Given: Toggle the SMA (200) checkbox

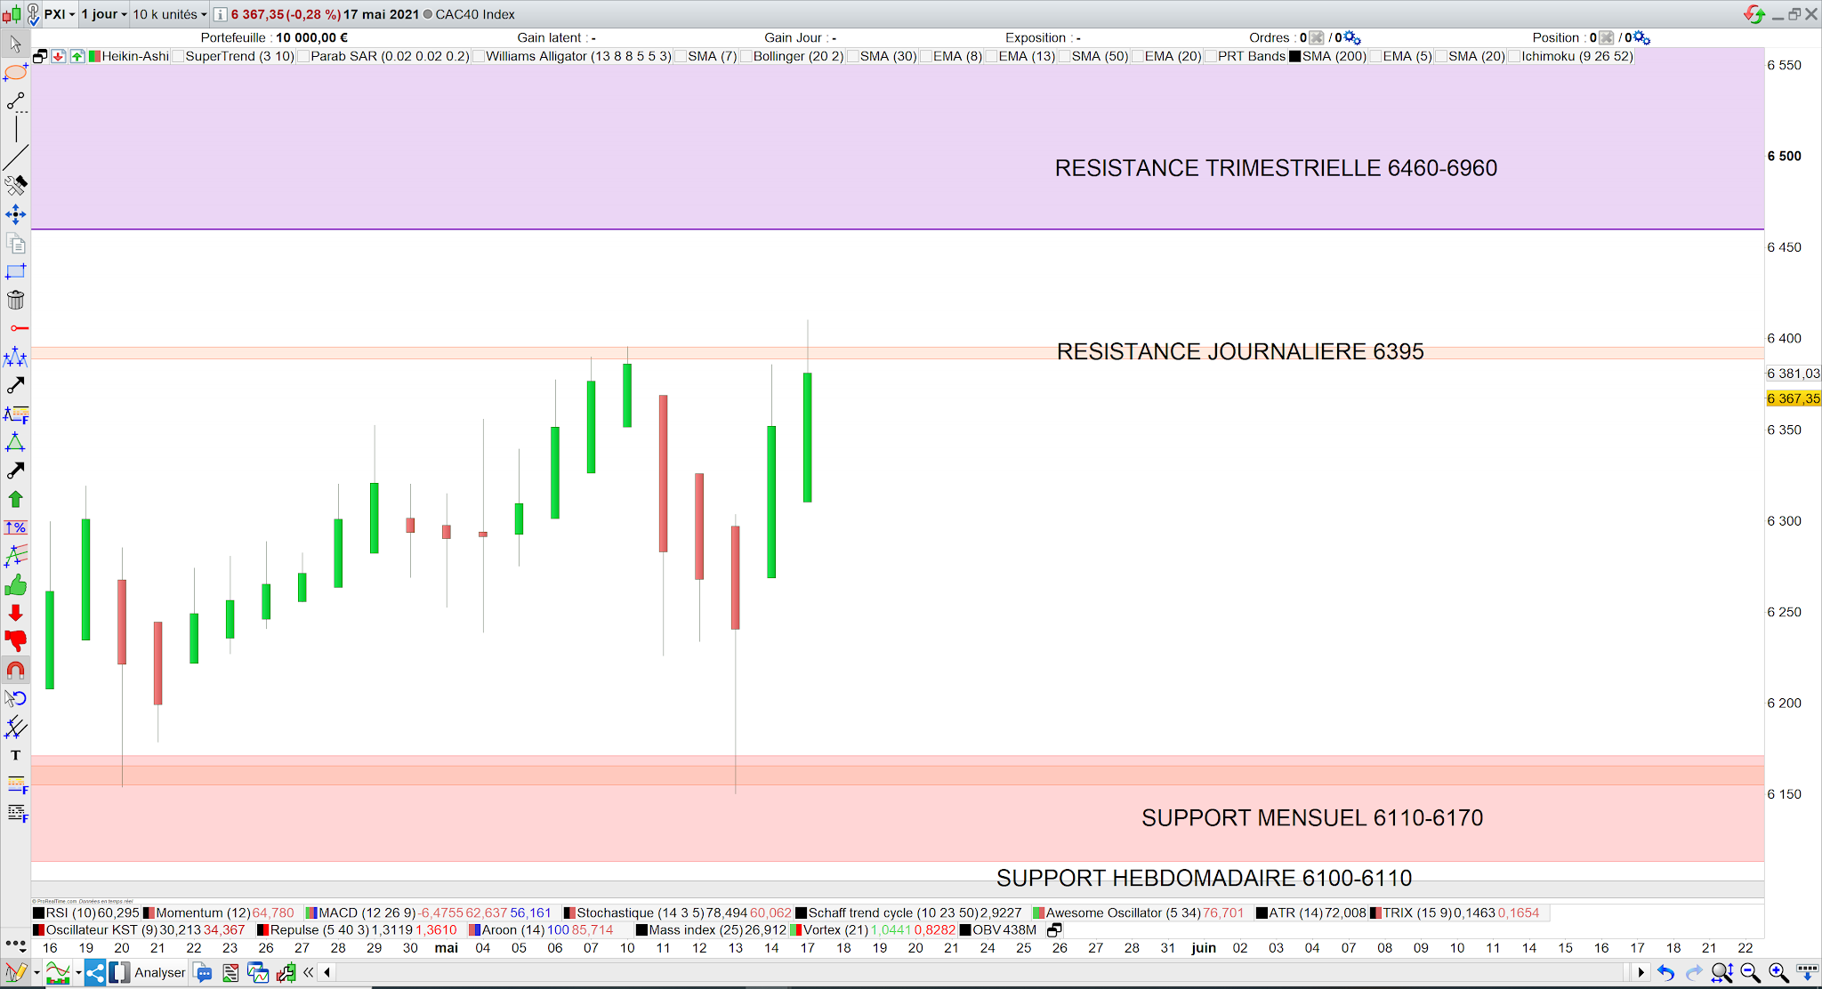Looking at the screenshot, I should pos(1295,56).
